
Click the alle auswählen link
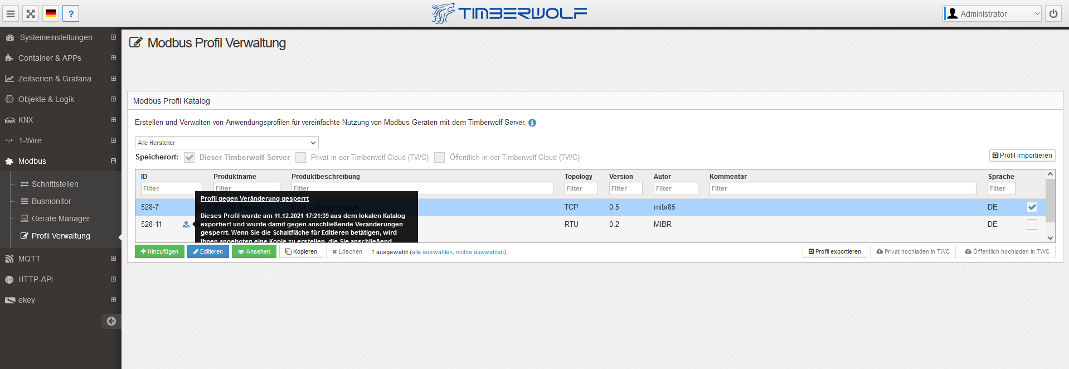(432, 252)
